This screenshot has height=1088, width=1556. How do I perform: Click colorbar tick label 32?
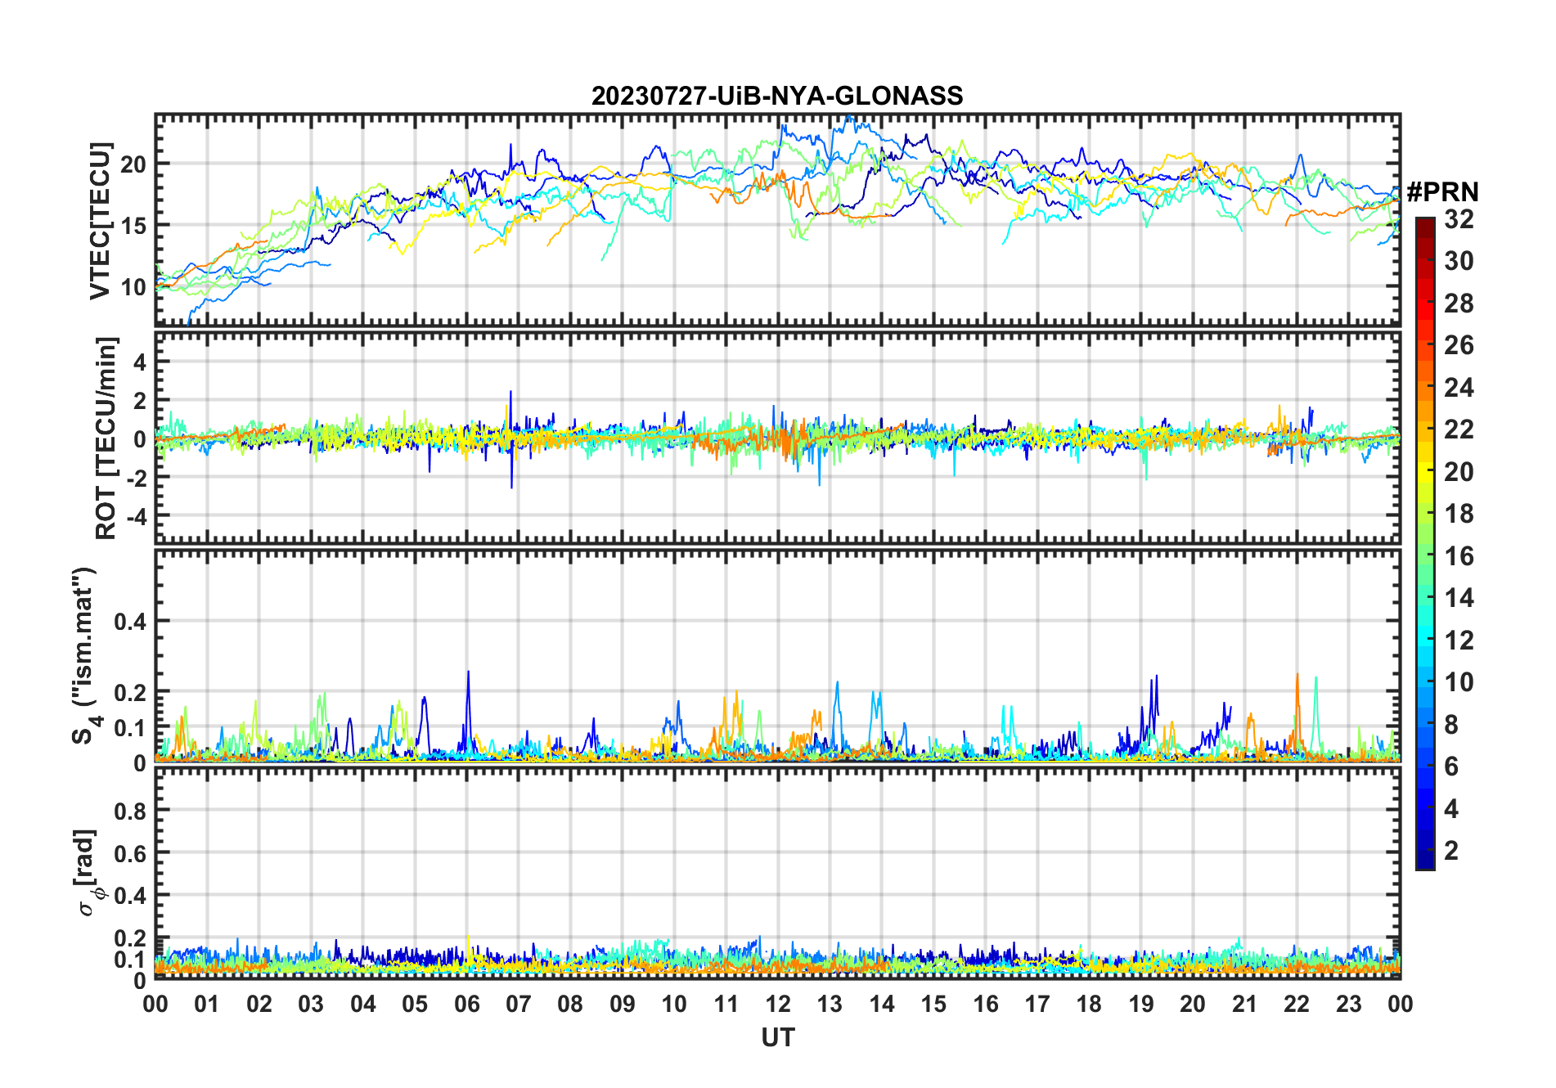tap(1459, 219)
